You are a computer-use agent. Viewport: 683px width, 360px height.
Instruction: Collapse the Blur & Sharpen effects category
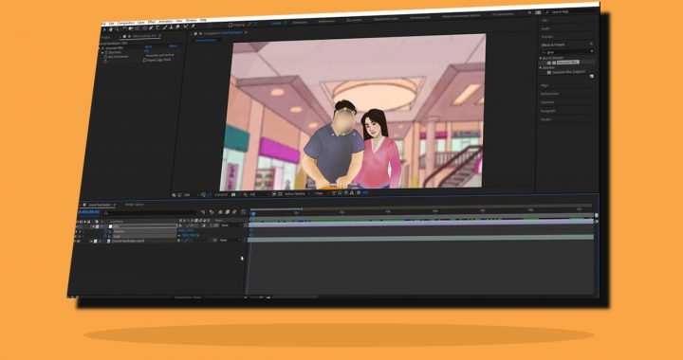541,58
